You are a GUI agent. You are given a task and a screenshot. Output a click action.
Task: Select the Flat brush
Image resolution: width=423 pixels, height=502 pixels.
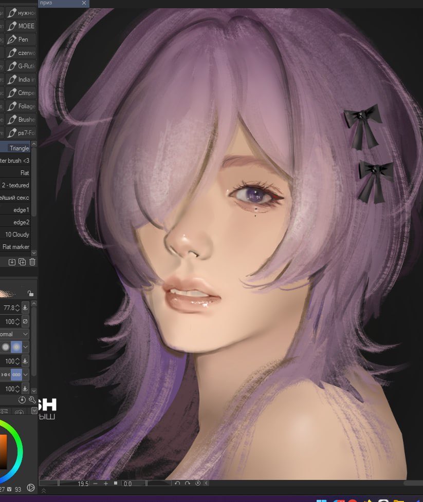click(x=15, y=173)
